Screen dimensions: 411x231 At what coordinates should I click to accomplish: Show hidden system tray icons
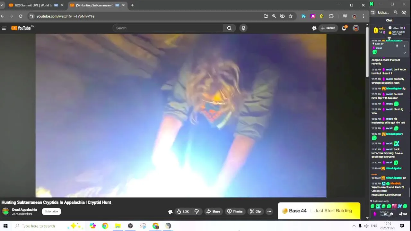(x=354, y=226)
